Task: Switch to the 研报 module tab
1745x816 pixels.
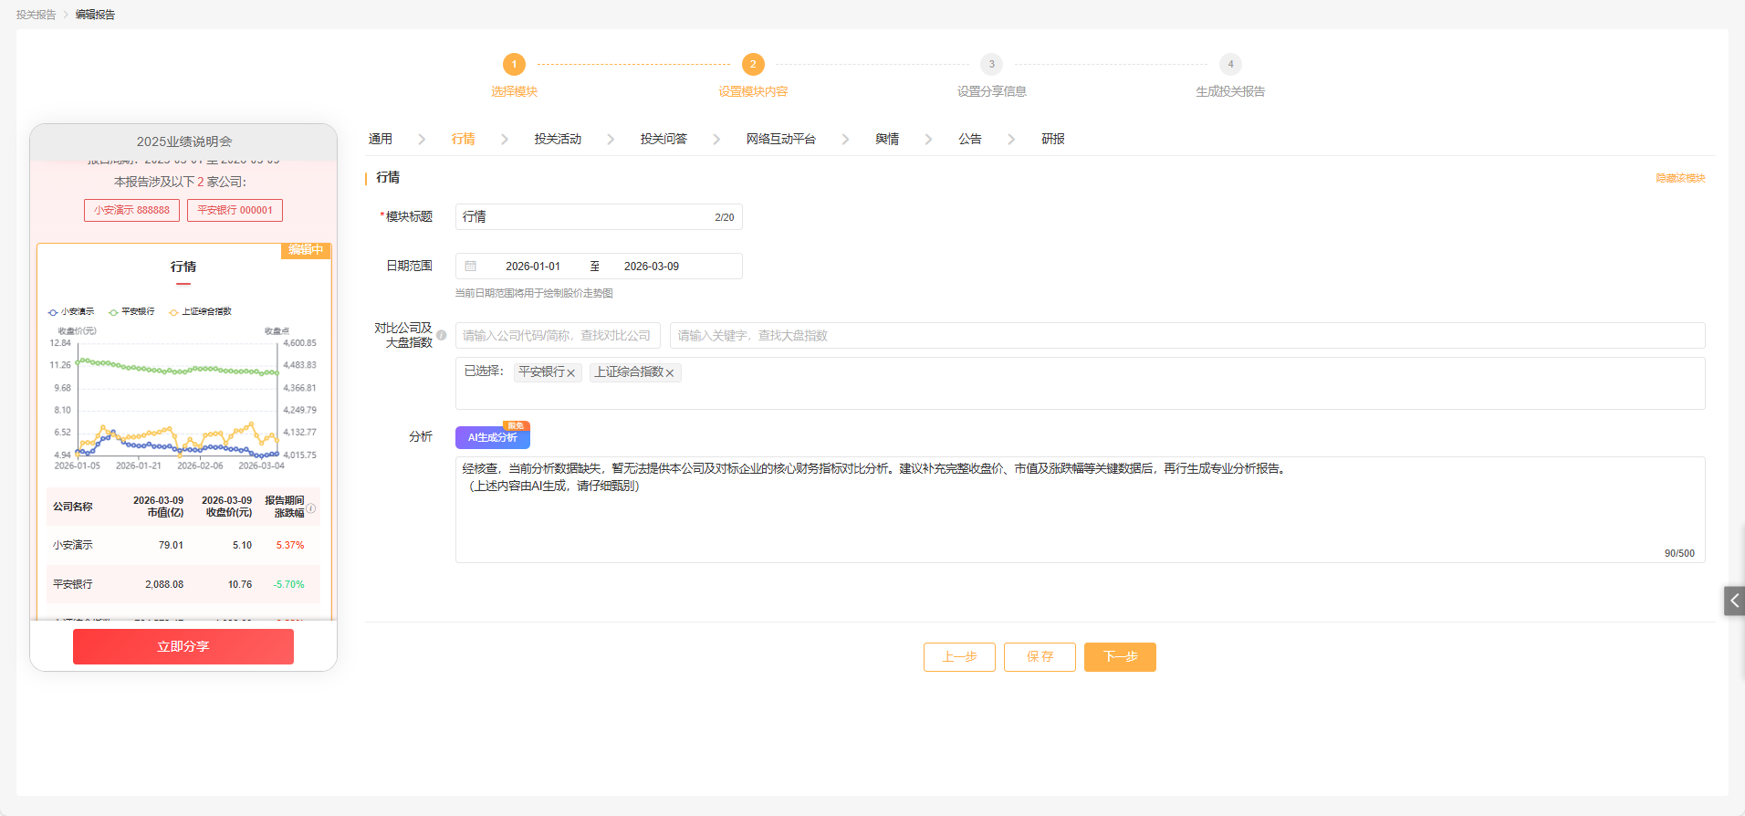Action: pos(1053,139)
